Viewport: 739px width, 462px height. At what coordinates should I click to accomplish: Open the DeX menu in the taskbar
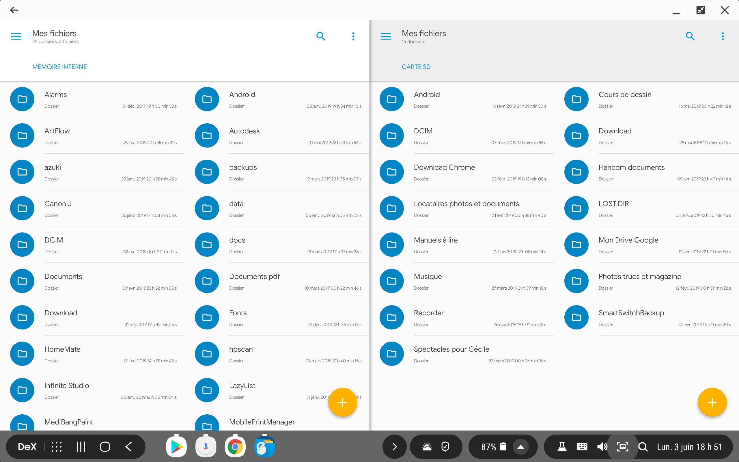coord(27,447)
